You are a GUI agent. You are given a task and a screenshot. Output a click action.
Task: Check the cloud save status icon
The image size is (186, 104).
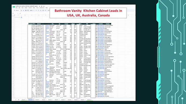tap(44, 6)
